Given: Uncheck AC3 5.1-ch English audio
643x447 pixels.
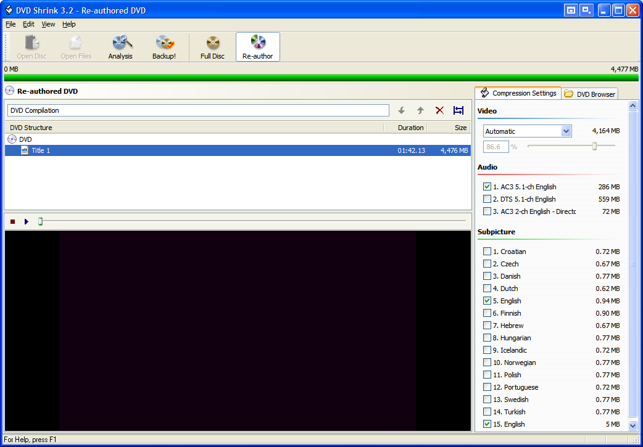Looking at the screenshot, I should (x=487, y=187).
